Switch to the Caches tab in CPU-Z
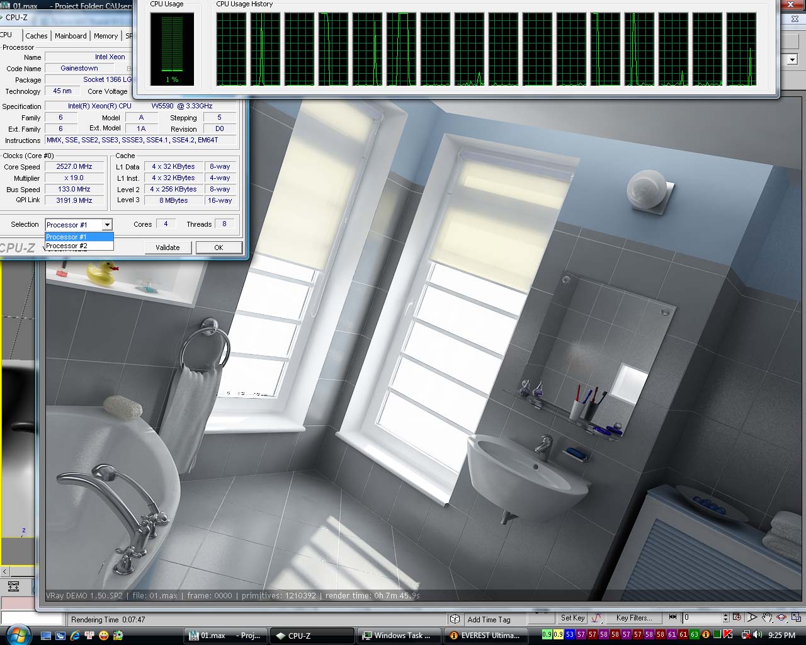 [x=37, y=36]
